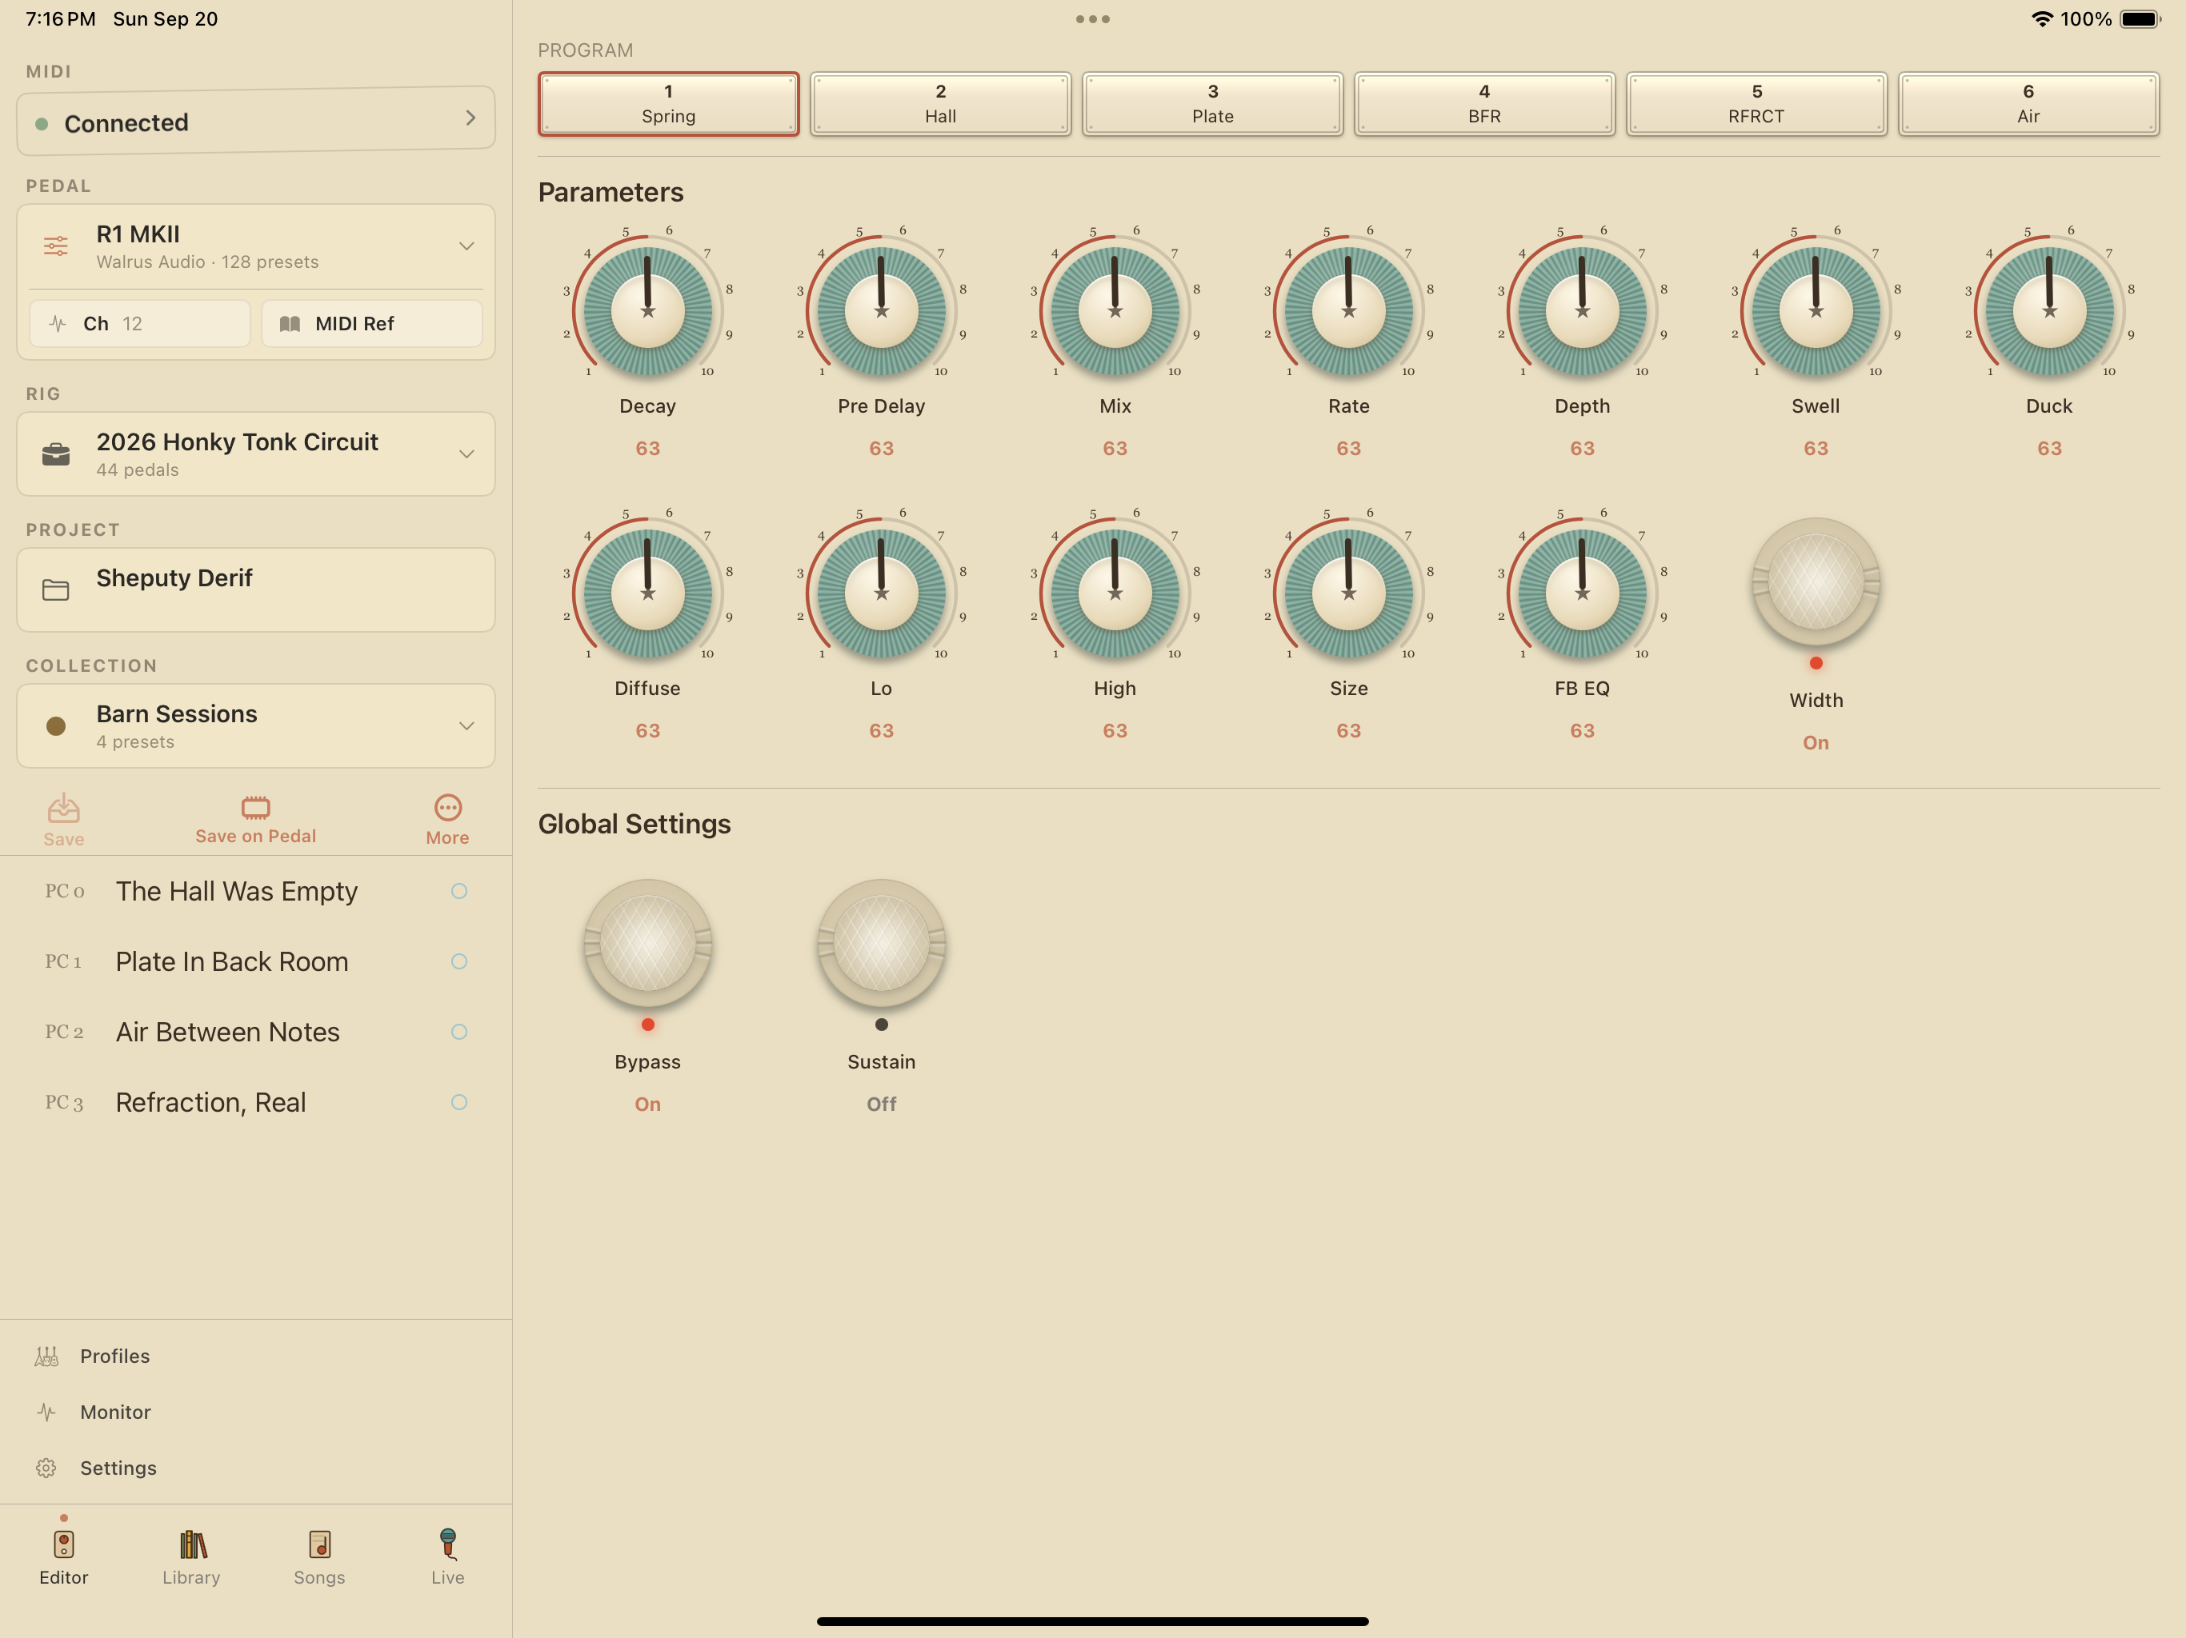2186x1638 pixels.
Task: Click the book icon in MIDI Ref
Action: click(x=290, y=324)
